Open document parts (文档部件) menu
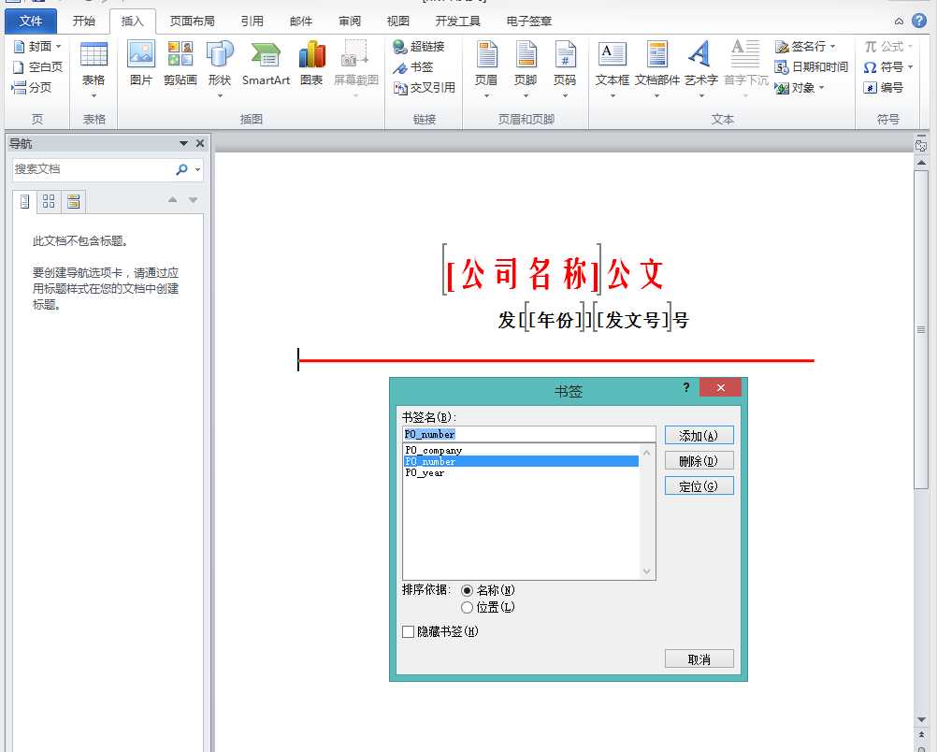The height and width of the screenshot is (752, 937). 657,69
